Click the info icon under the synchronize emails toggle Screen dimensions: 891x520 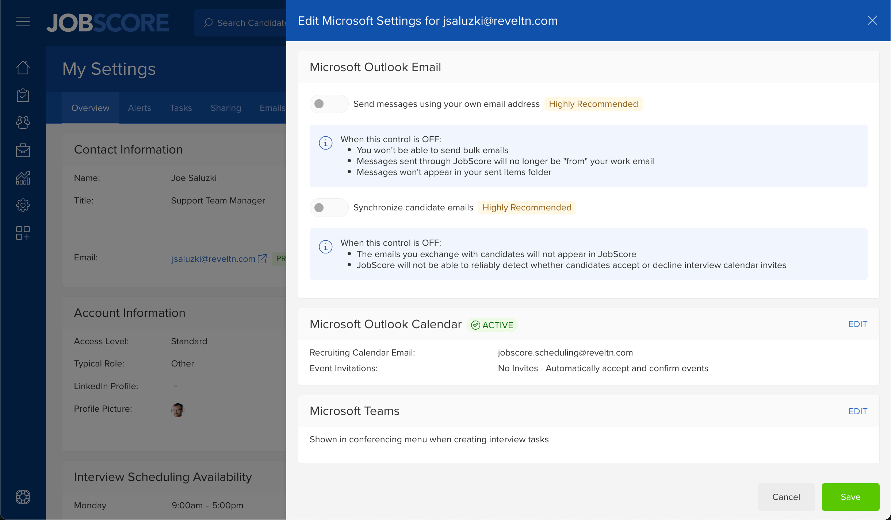tap(325, 247)
